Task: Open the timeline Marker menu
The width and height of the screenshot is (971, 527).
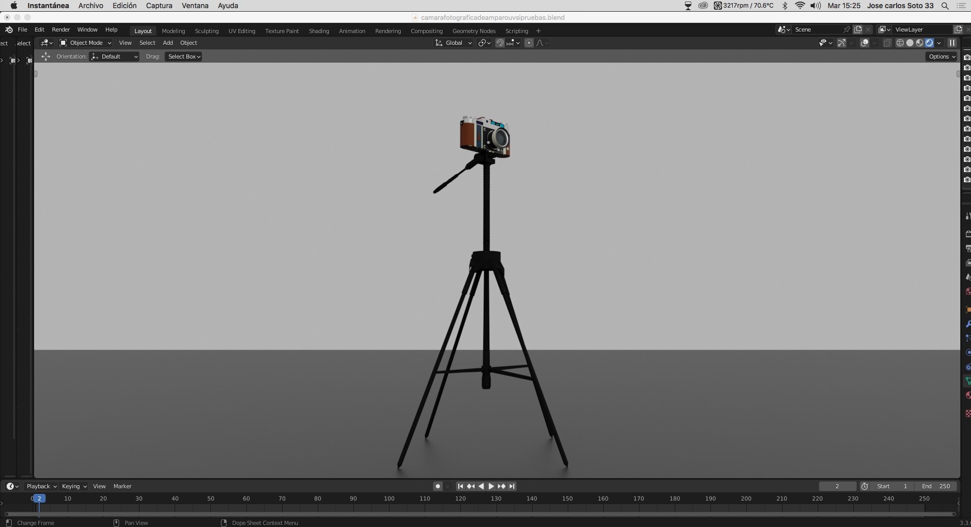Action: (122, 486)
